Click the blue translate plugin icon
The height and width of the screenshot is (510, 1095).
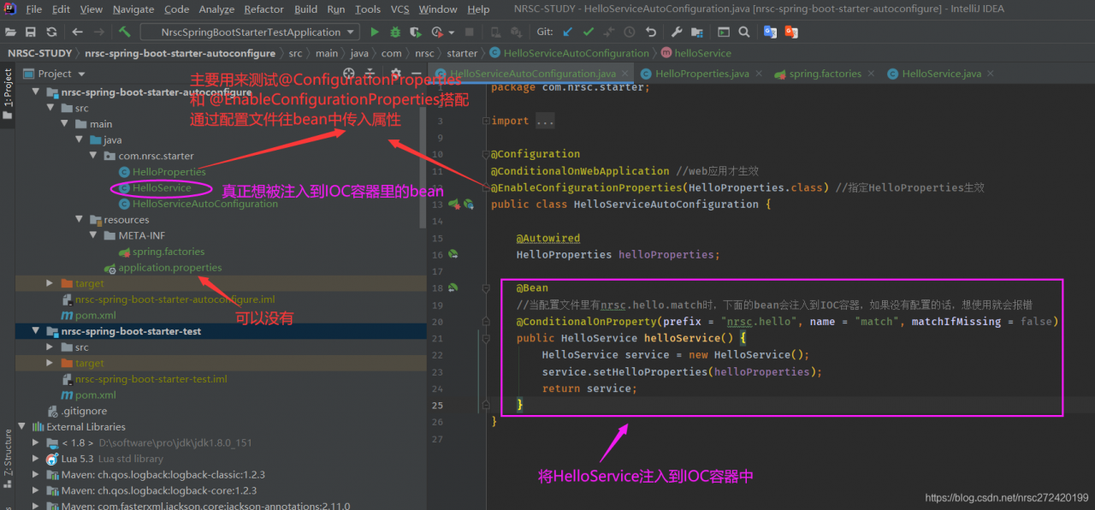click(771, 32)
